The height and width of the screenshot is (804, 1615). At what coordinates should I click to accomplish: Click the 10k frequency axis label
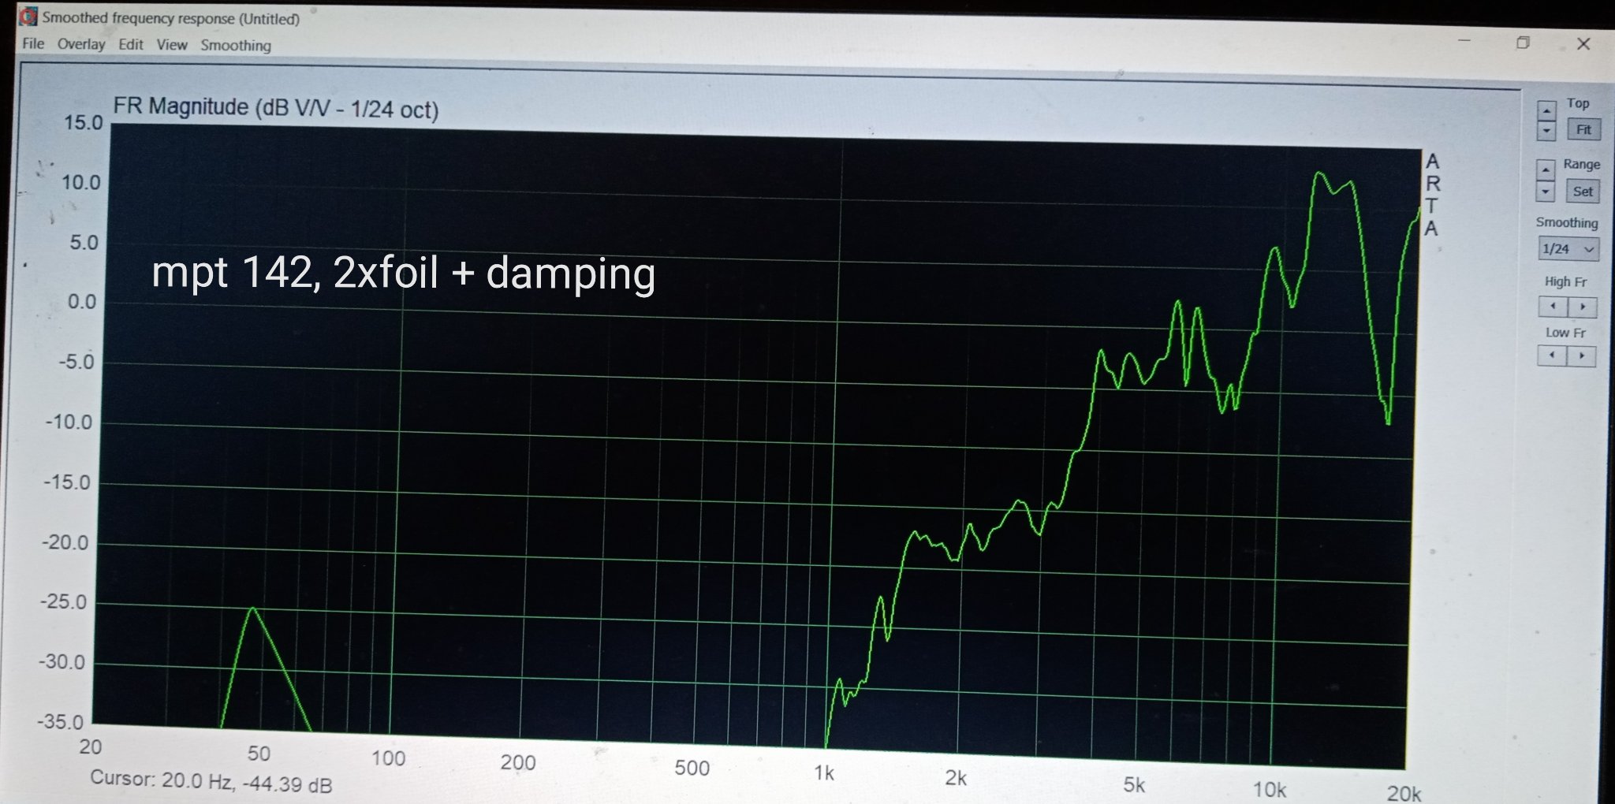1270,789
